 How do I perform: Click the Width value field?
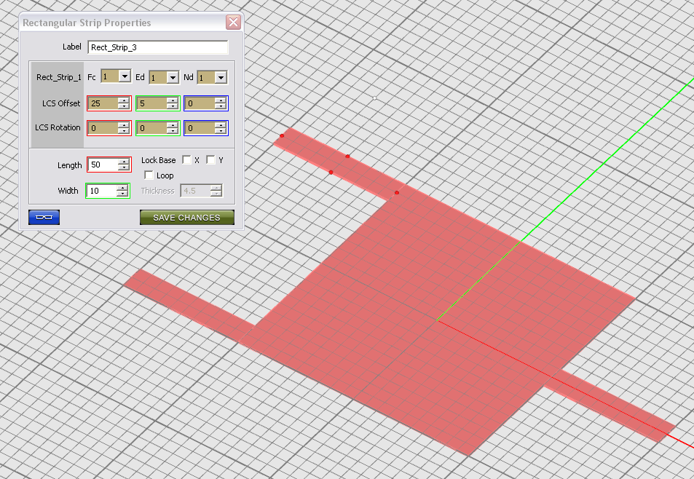(102, 191)
